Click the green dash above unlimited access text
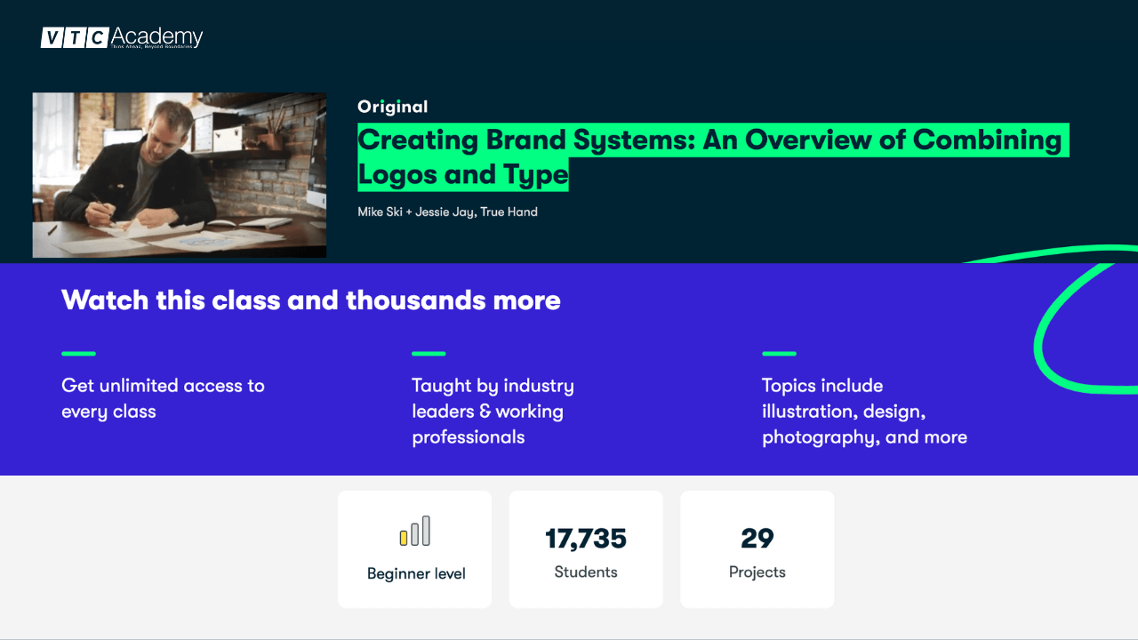 [x=78, y=353]
